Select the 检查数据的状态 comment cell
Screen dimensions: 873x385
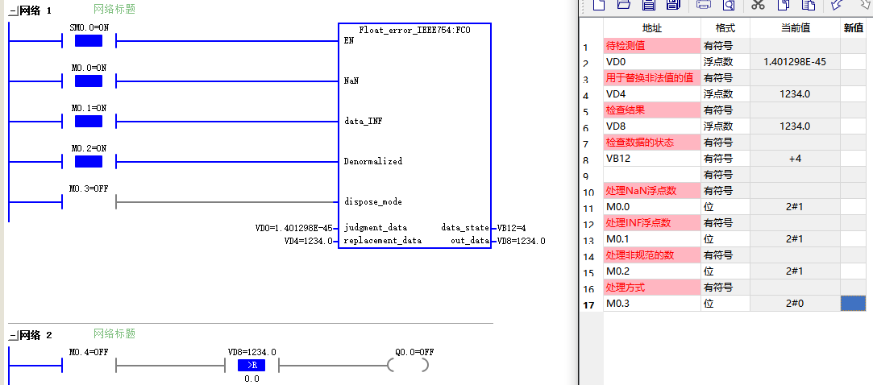[x=652, y=143]
